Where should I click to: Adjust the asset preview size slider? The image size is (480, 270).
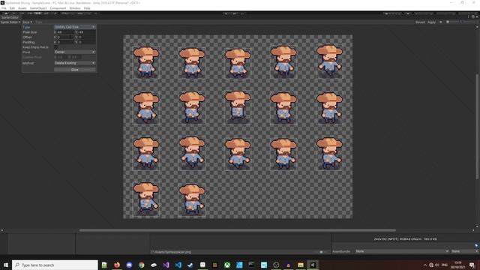tap(321, 252)
